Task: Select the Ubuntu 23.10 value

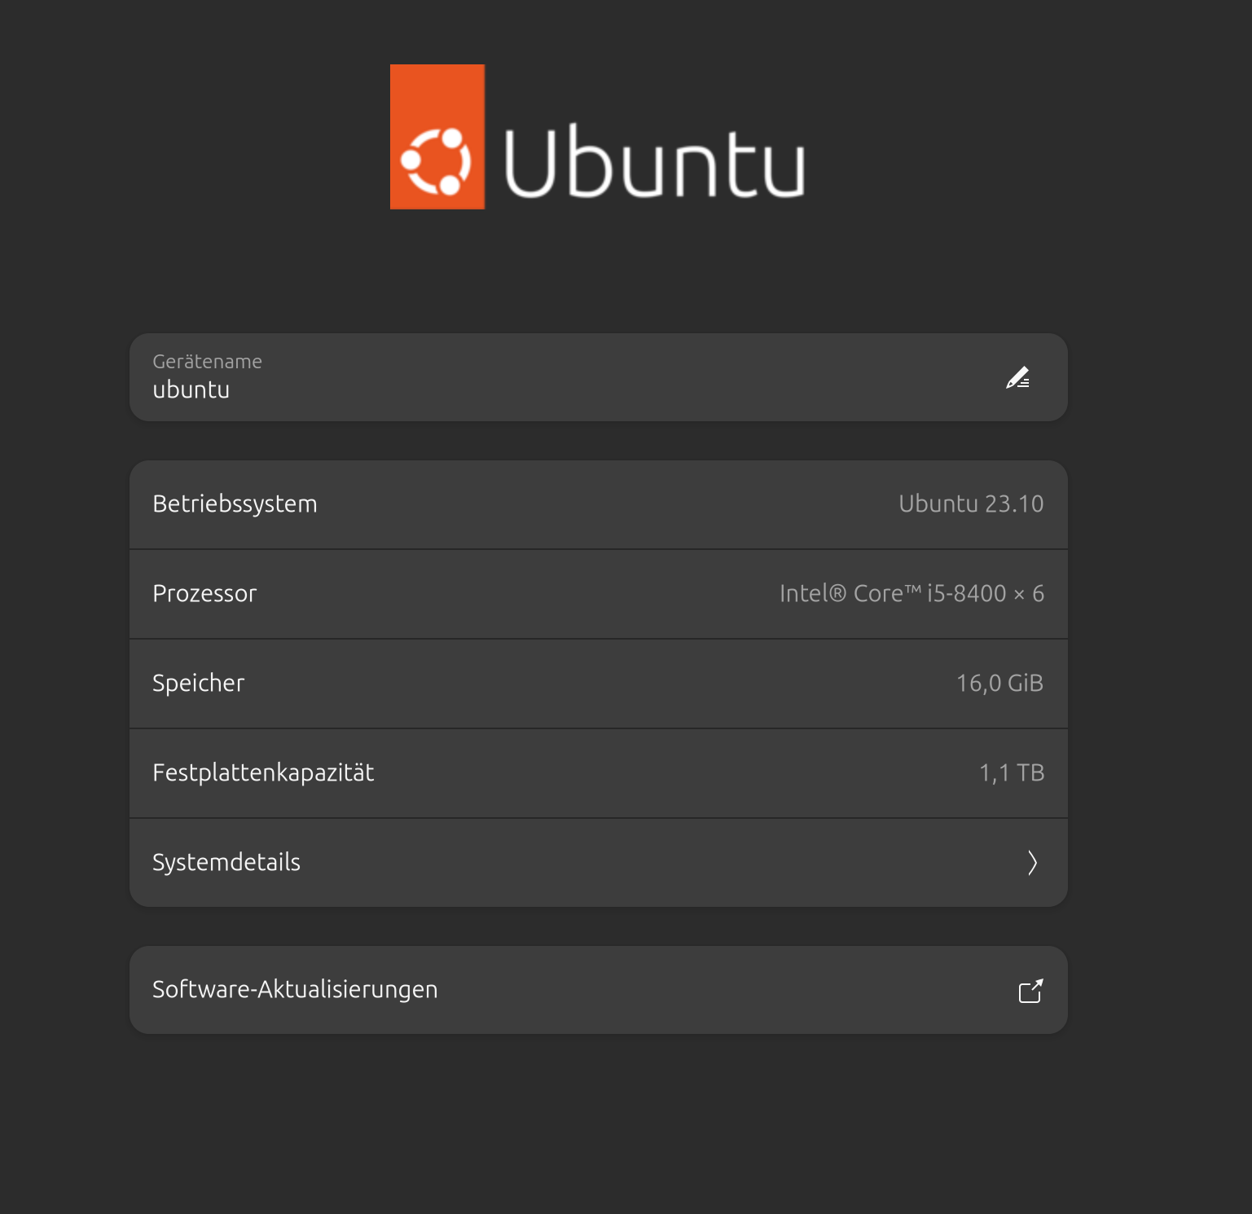Action: [x=971, y=504]
